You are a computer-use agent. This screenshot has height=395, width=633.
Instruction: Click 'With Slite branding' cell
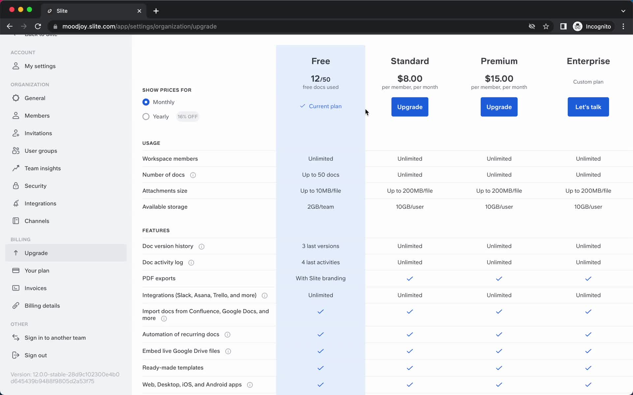tap(320, 278)
